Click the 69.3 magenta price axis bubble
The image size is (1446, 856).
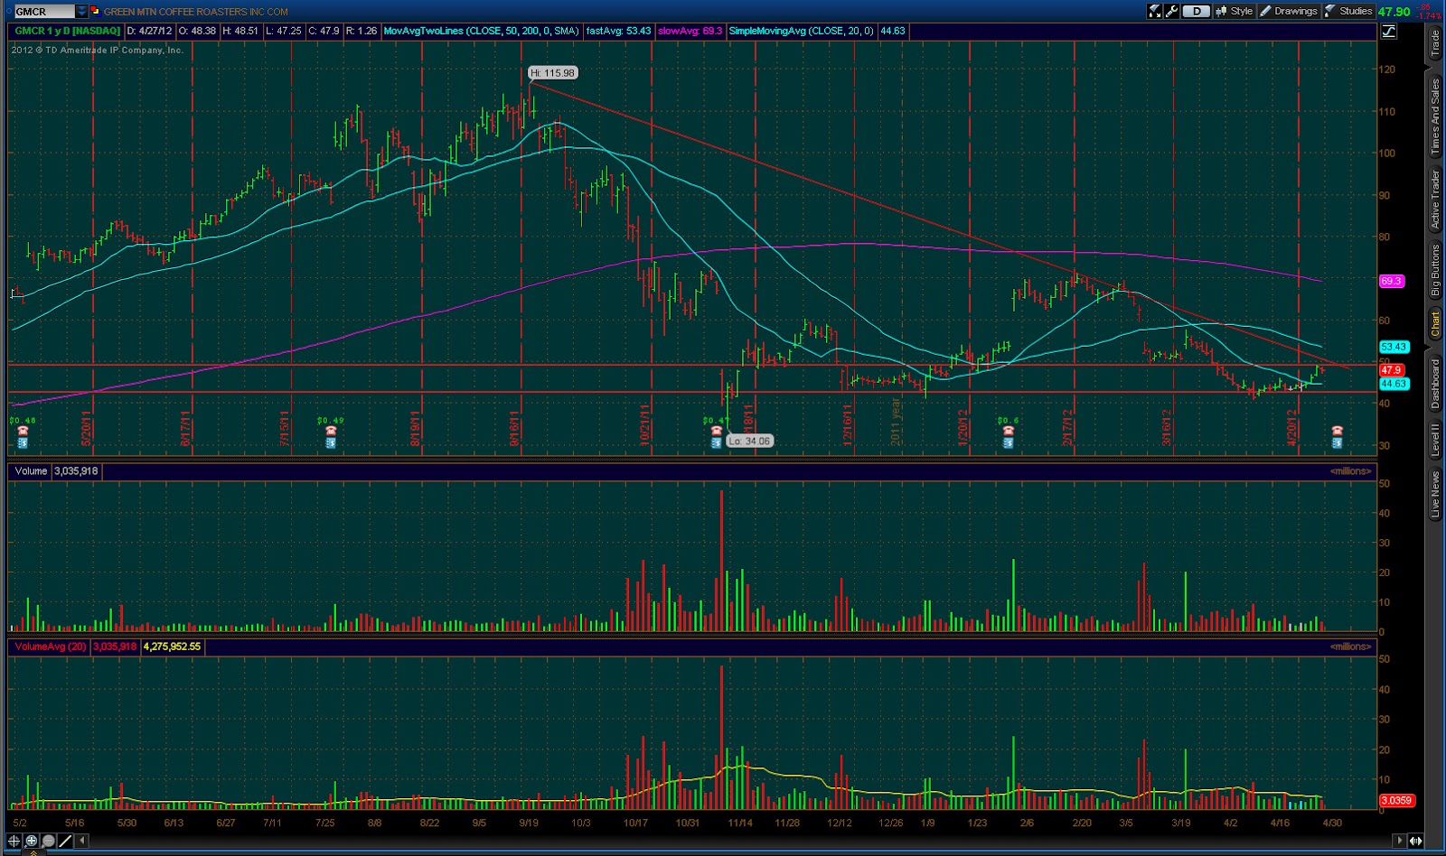coord(1392,282)
